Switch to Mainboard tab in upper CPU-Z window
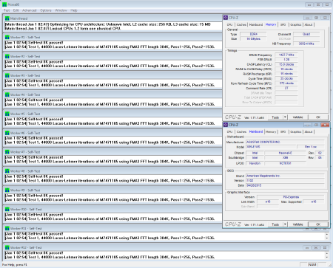Viewport: 333px width, 268px height. 256,24
